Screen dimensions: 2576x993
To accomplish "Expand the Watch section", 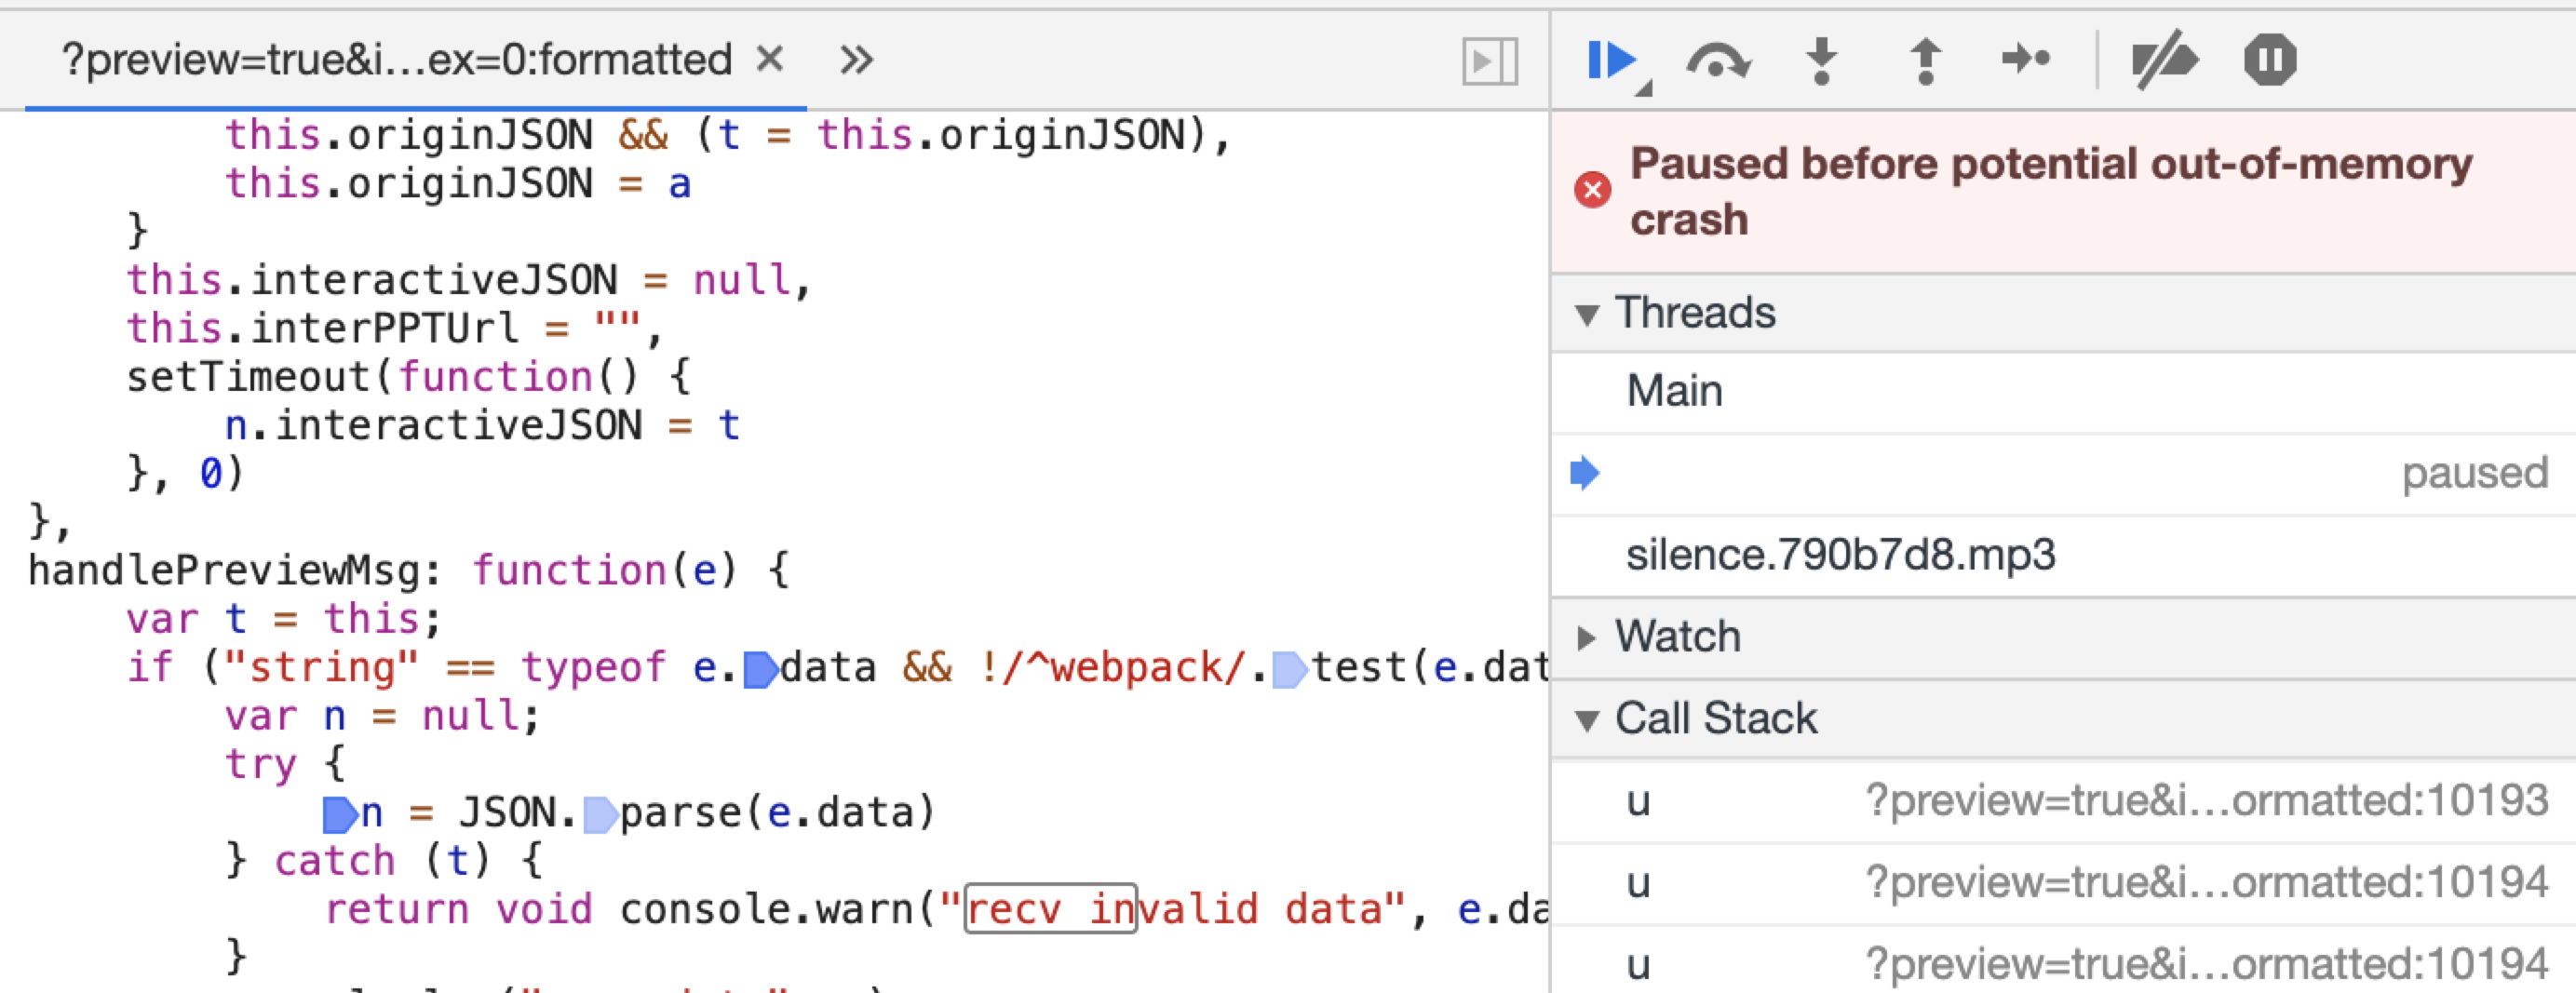I will pyautogui.click(x=1586, y=638).
